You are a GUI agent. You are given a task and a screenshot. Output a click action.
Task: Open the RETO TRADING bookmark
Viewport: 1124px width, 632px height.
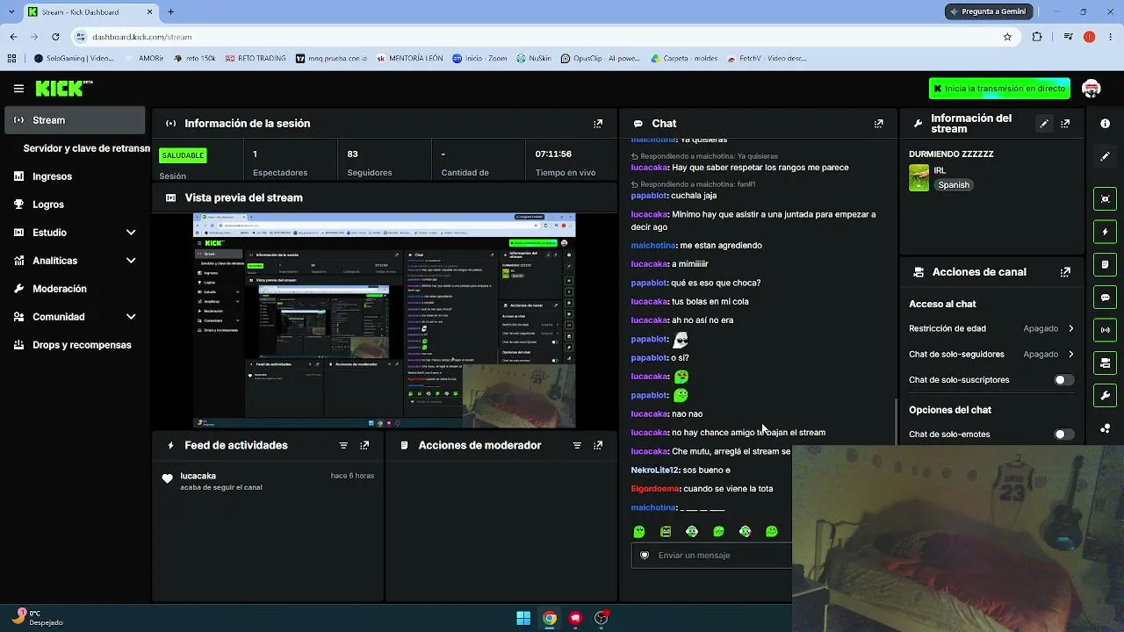tap(256, 59)
